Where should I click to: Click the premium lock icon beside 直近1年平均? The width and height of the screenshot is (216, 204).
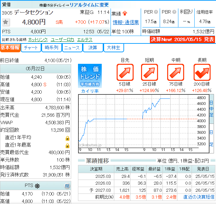[67, 138]
